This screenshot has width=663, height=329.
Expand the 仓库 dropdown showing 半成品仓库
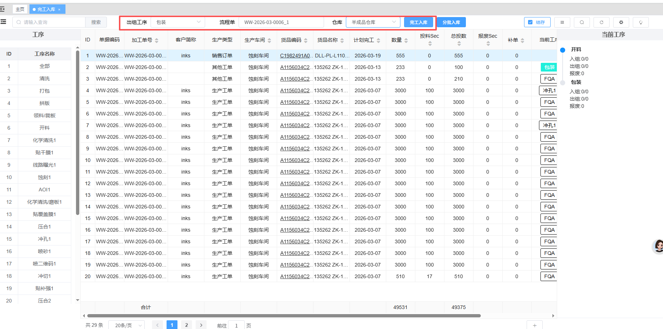click(x=373, y=22)
